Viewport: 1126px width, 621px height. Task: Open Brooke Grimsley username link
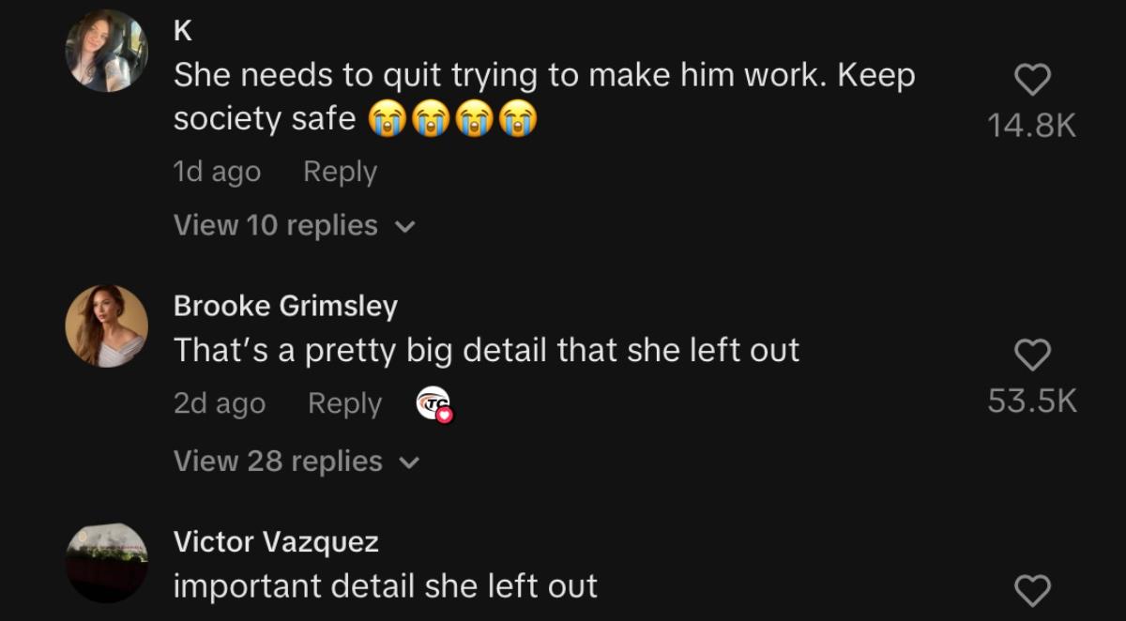[285, 306]
